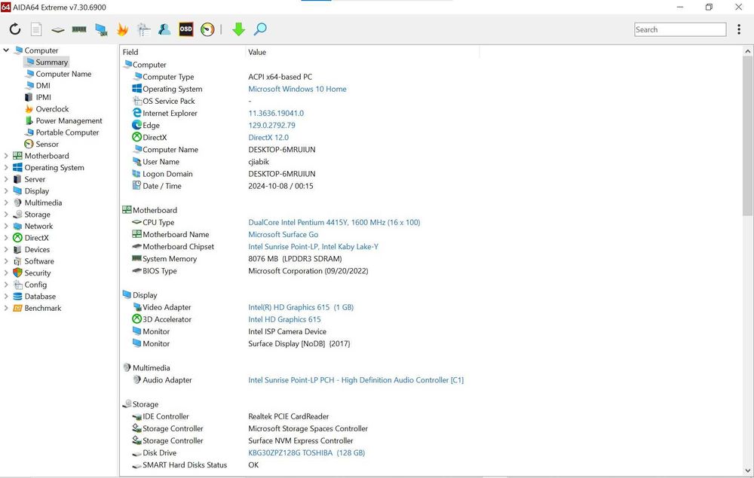Open DualCore Intel Pentium 4415Y link
The width and height of the screenshot is (754, 478).
(x=334, y=222)
